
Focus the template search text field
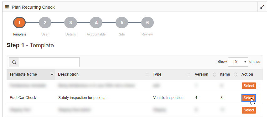(49, 62)
